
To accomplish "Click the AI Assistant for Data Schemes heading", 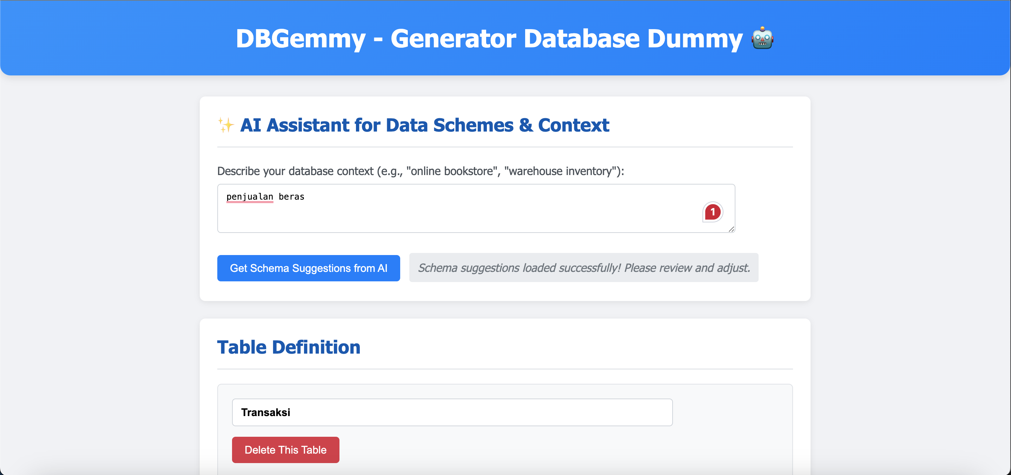I will [x=424, y=126].
